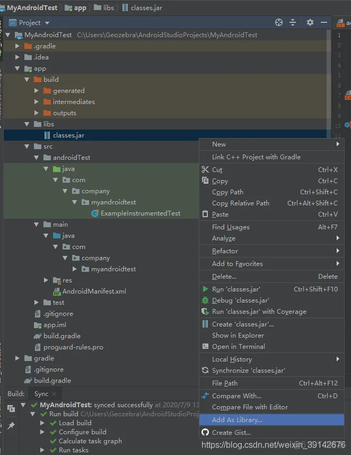
Task: Expand the generated folder
Action: pyautogui.click(x=36, y=91)
